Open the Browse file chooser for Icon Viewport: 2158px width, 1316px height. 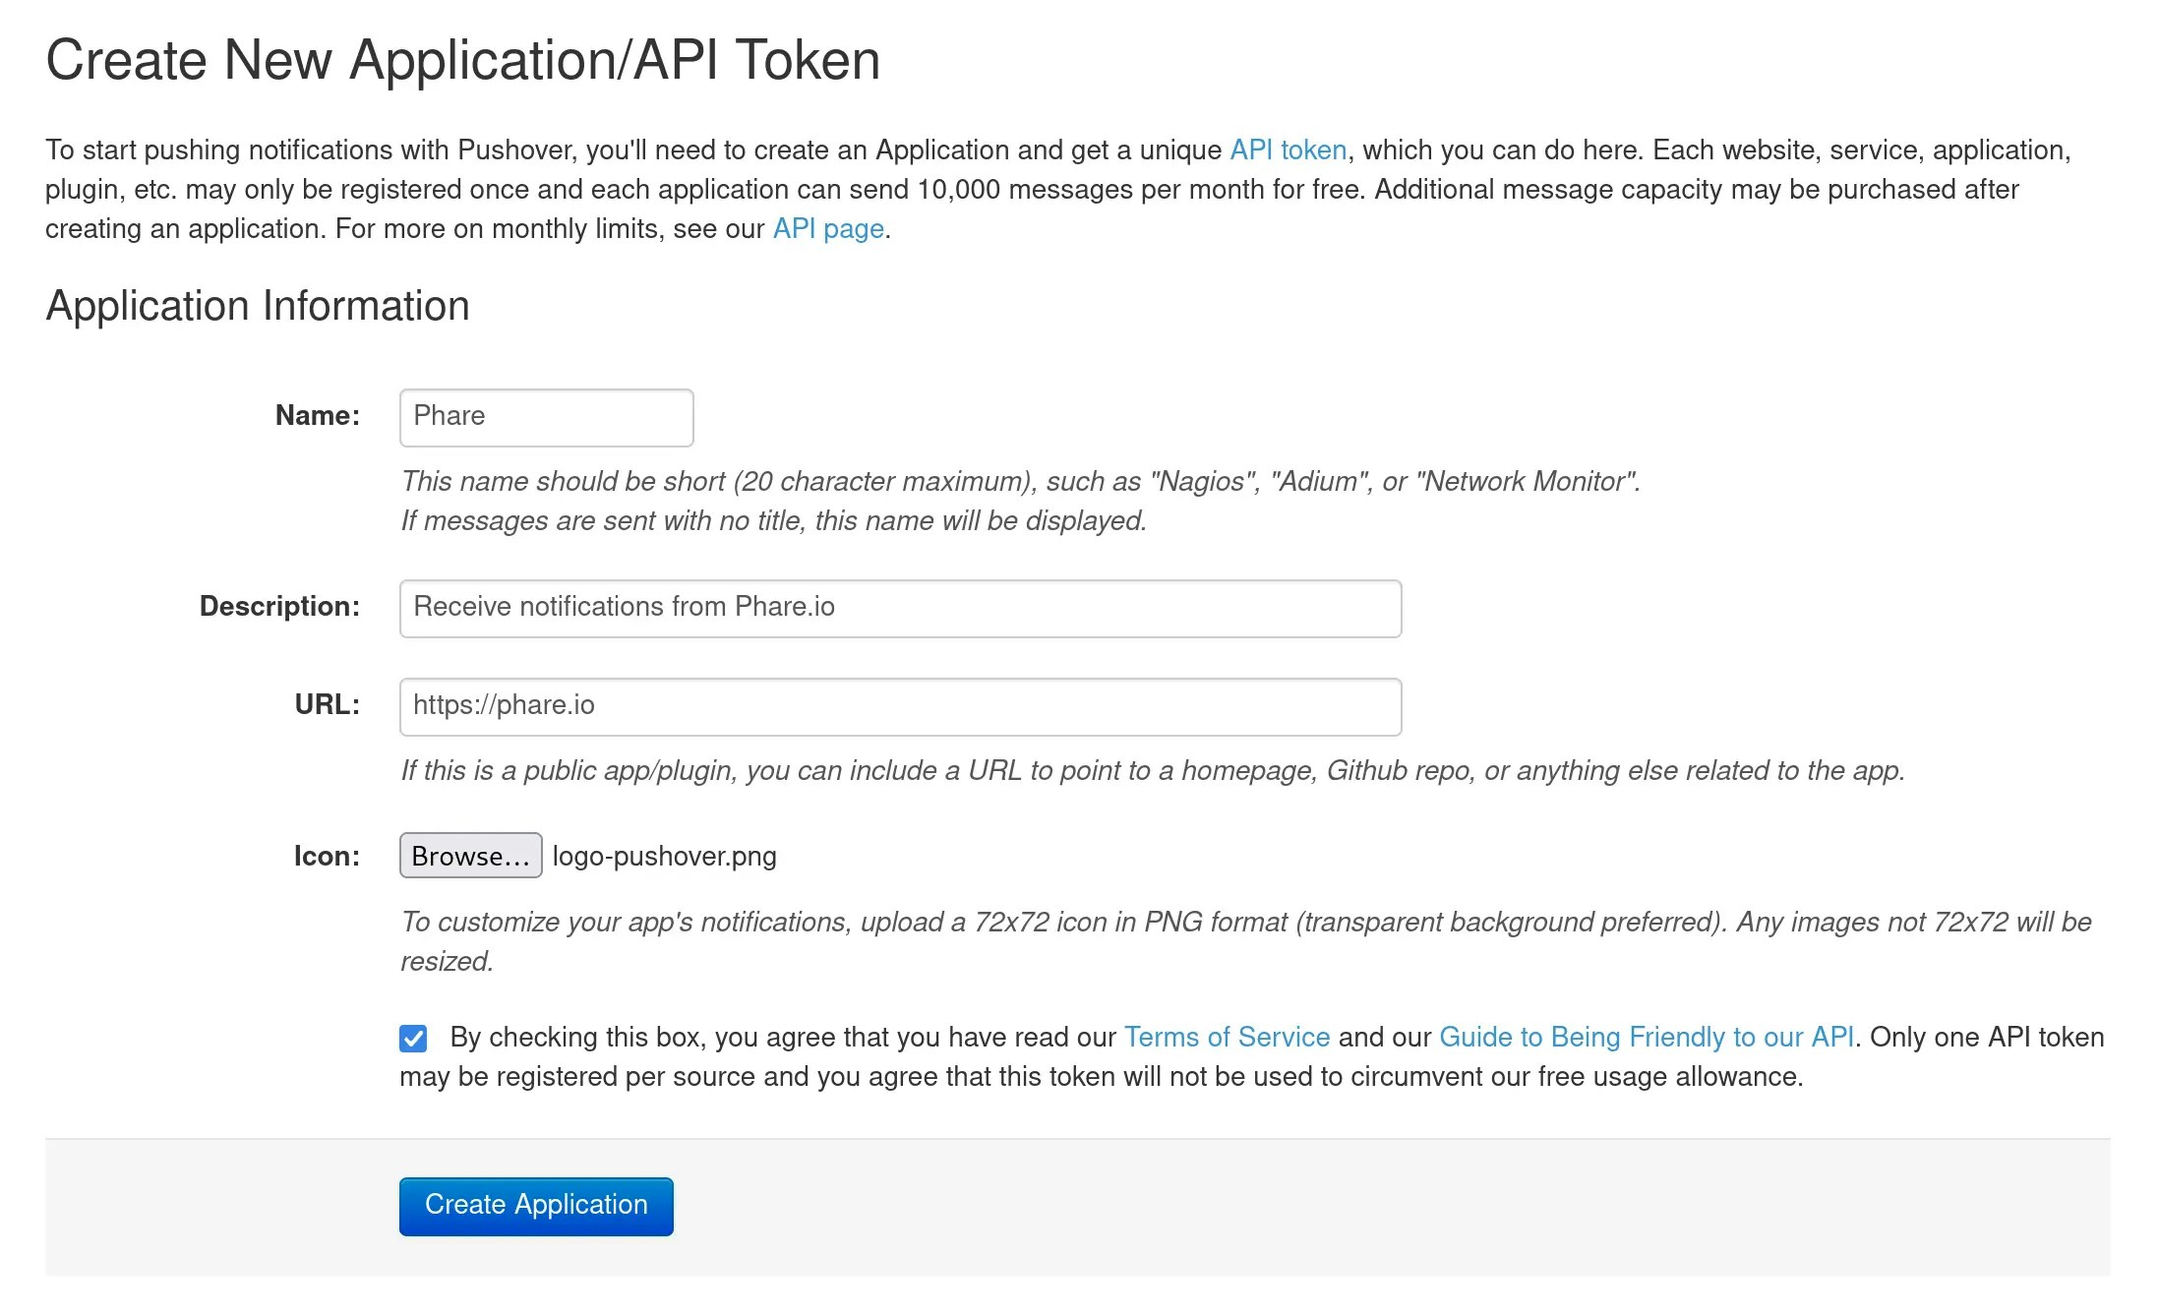click(470, 856)
